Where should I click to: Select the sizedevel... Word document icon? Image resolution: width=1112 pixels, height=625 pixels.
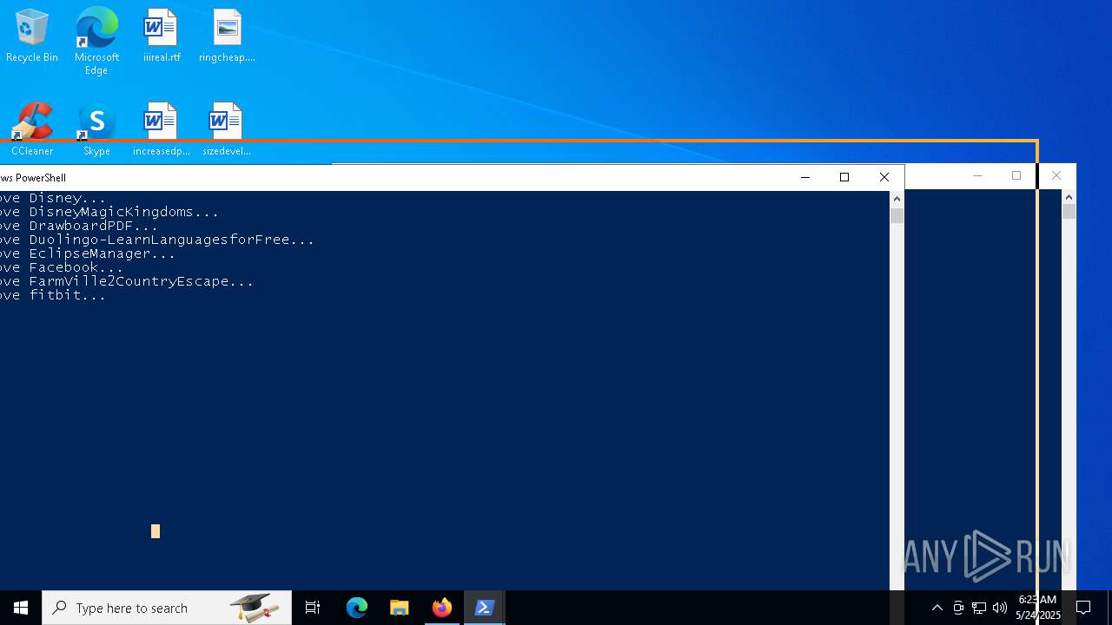(x=227, y=129)
